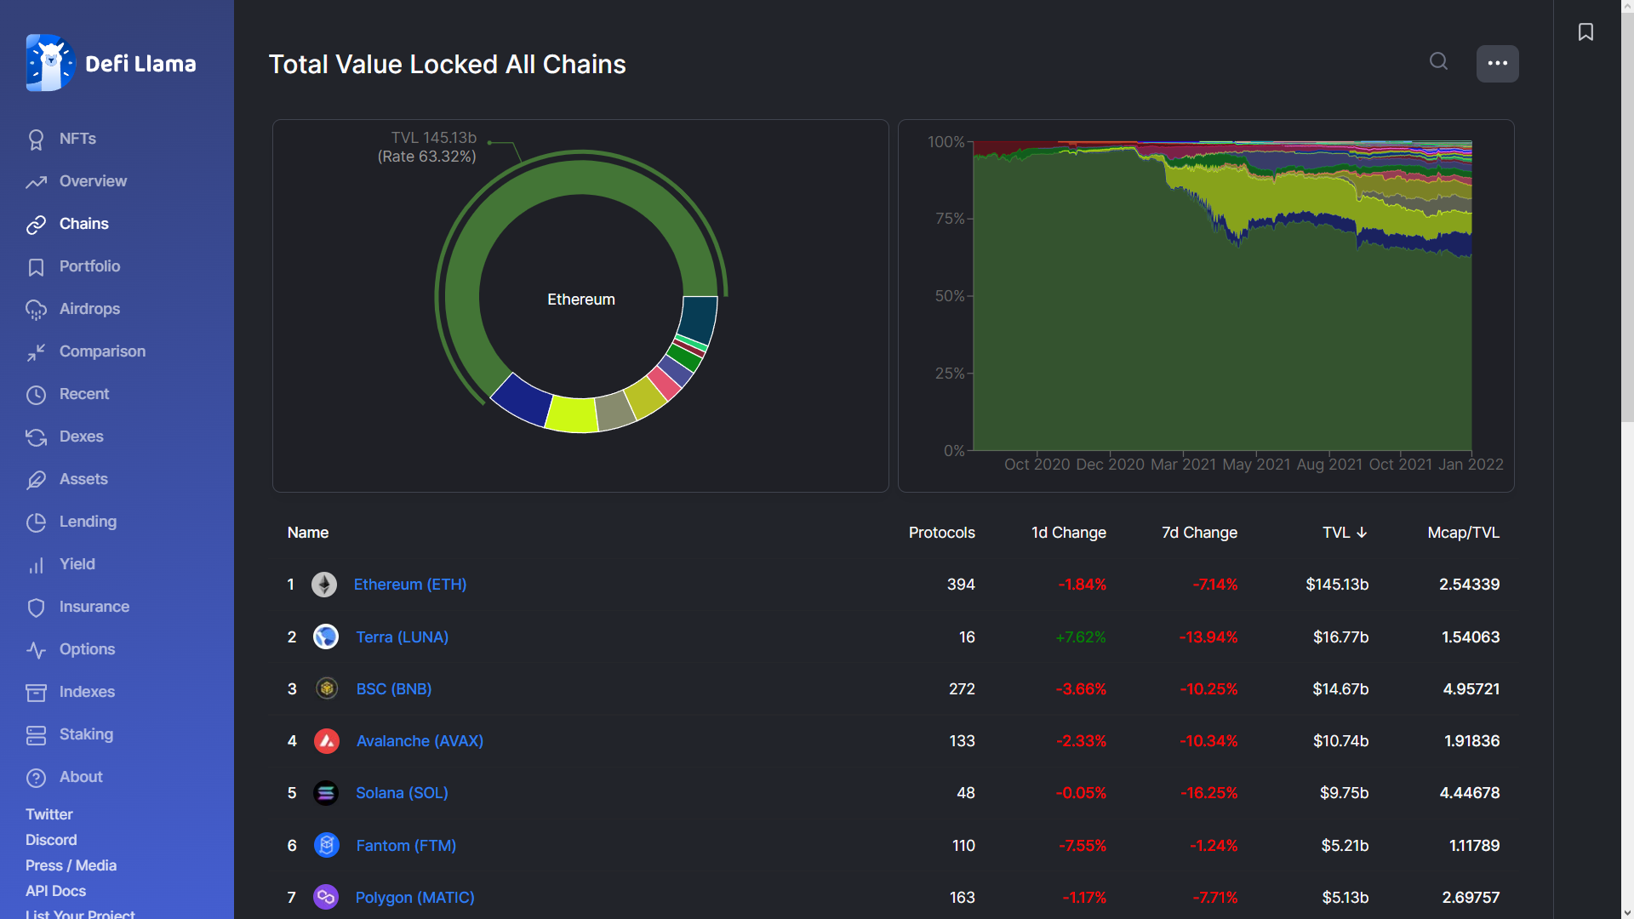This screenshot has height=919, width=1634.
Task: Open the BSC (BNB) chain link
Action: click(393, 689)
